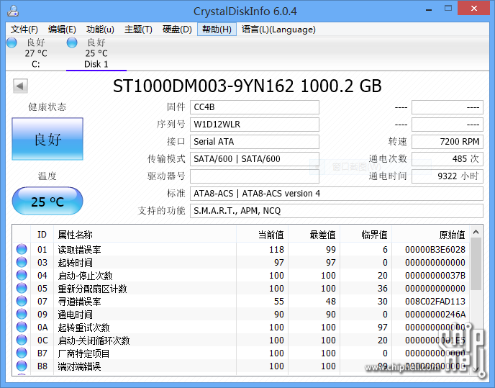Click the 原始值 column header

tap(430, 235)
